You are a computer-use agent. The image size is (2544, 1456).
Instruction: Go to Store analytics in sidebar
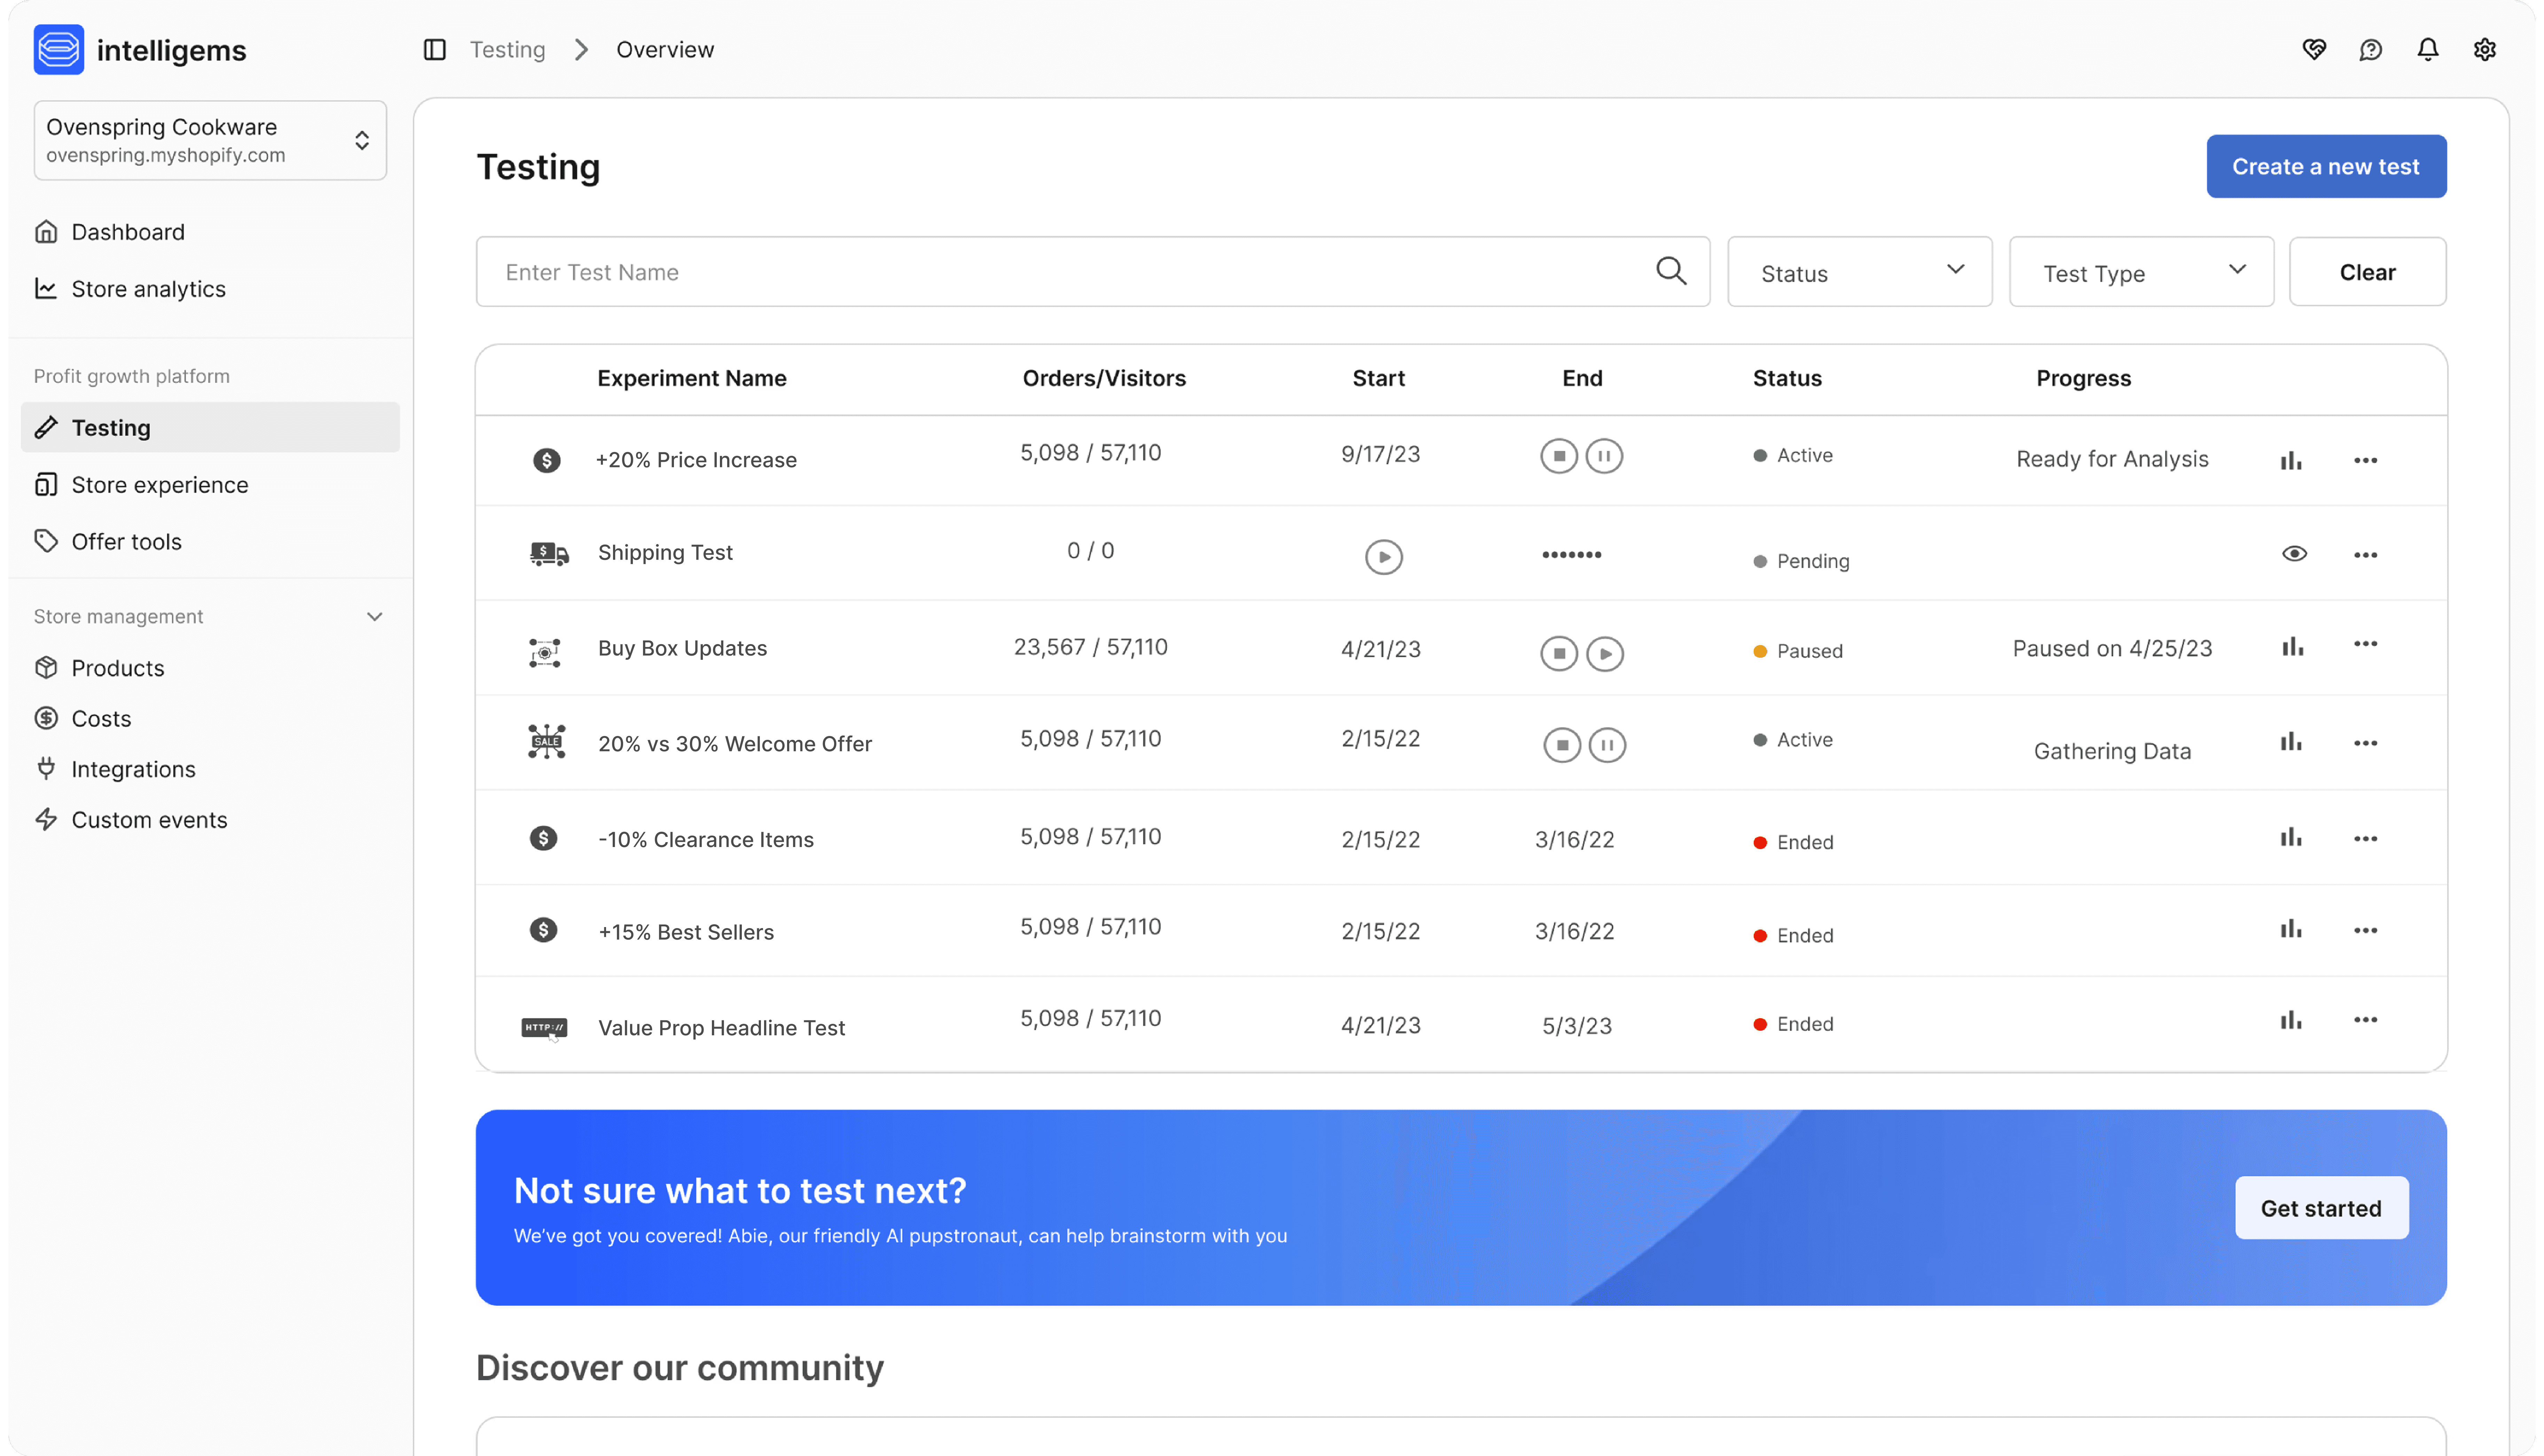pyautogui.click(x=148, y=289)
